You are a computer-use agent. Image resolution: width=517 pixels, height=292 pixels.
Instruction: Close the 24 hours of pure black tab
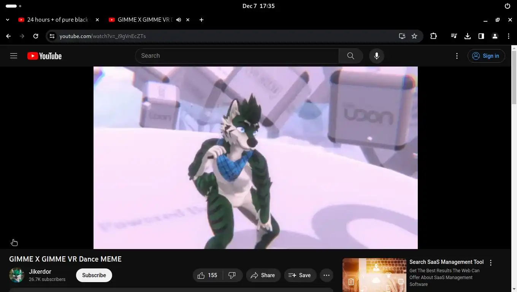97,20
